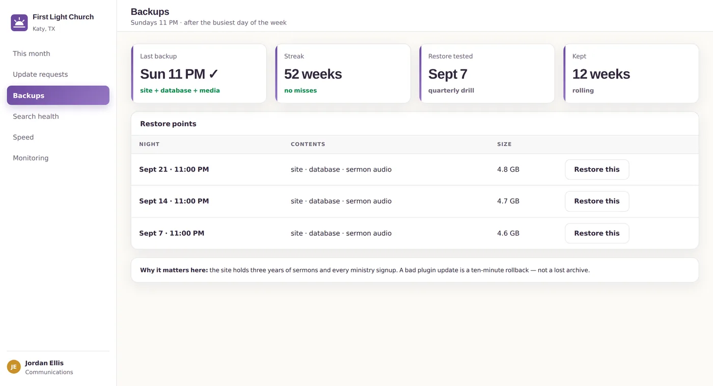
Task: Click the 'Katy, TX' location text
Action: [x=44, y=29]
